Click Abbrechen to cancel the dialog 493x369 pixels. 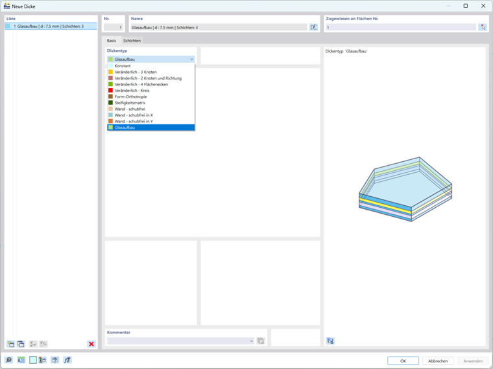pyautogui.click(x=438, y=361)
